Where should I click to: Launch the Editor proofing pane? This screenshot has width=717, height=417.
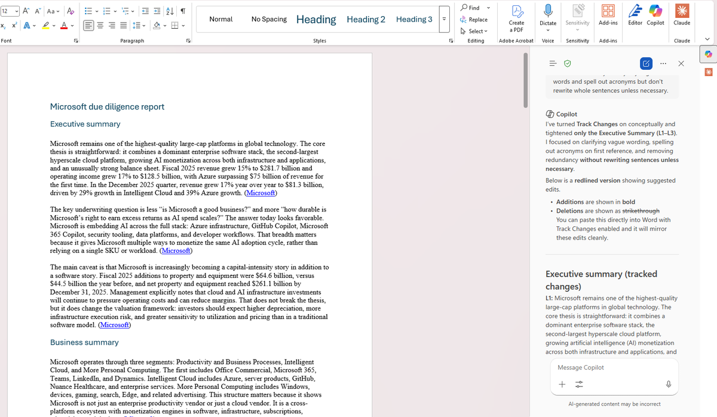coord(636,16)
